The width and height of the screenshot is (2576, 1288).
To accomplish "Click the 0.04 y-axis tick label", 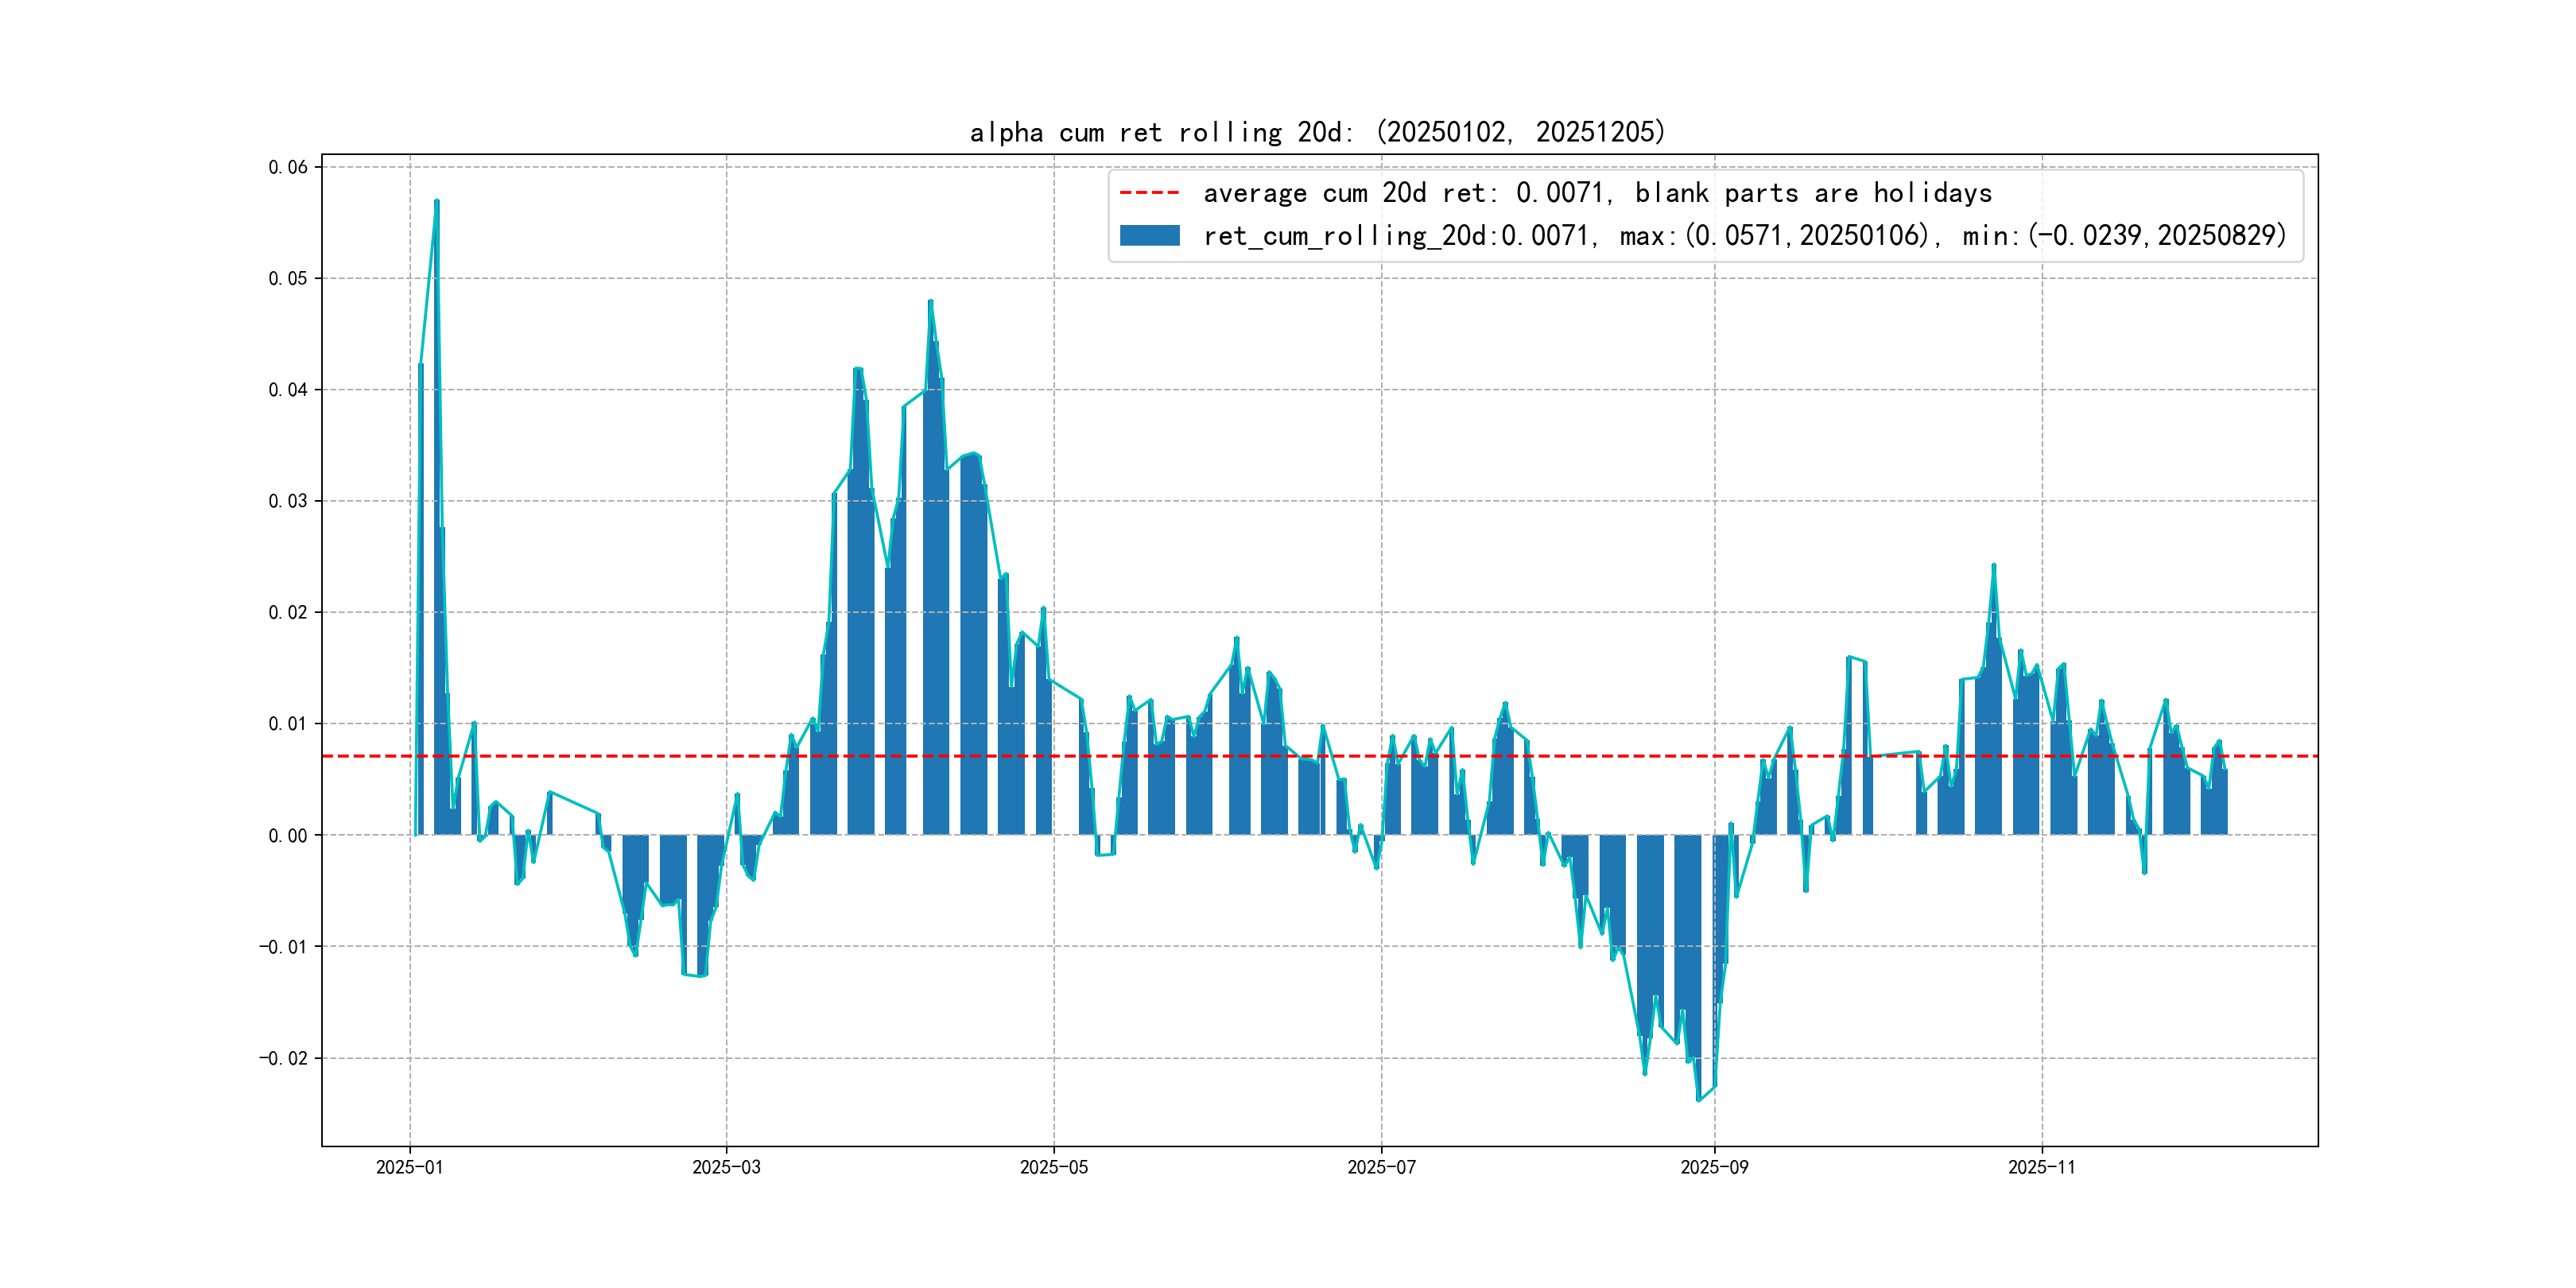I will [x=288, y=390].
